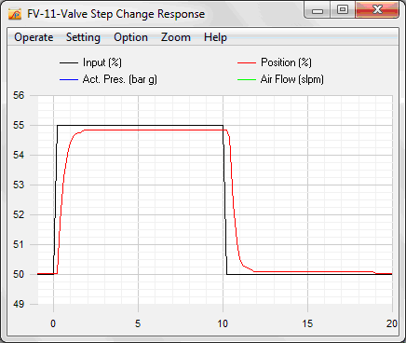Click the 55 label on the vertical axis
This screenshot has width=406, height=343.
pyautogui.click(x=19, y=125)
